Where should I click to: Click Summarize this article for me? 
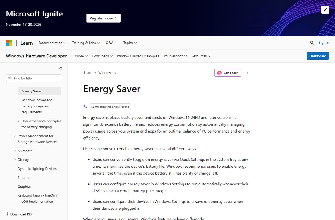coord(110,107)
